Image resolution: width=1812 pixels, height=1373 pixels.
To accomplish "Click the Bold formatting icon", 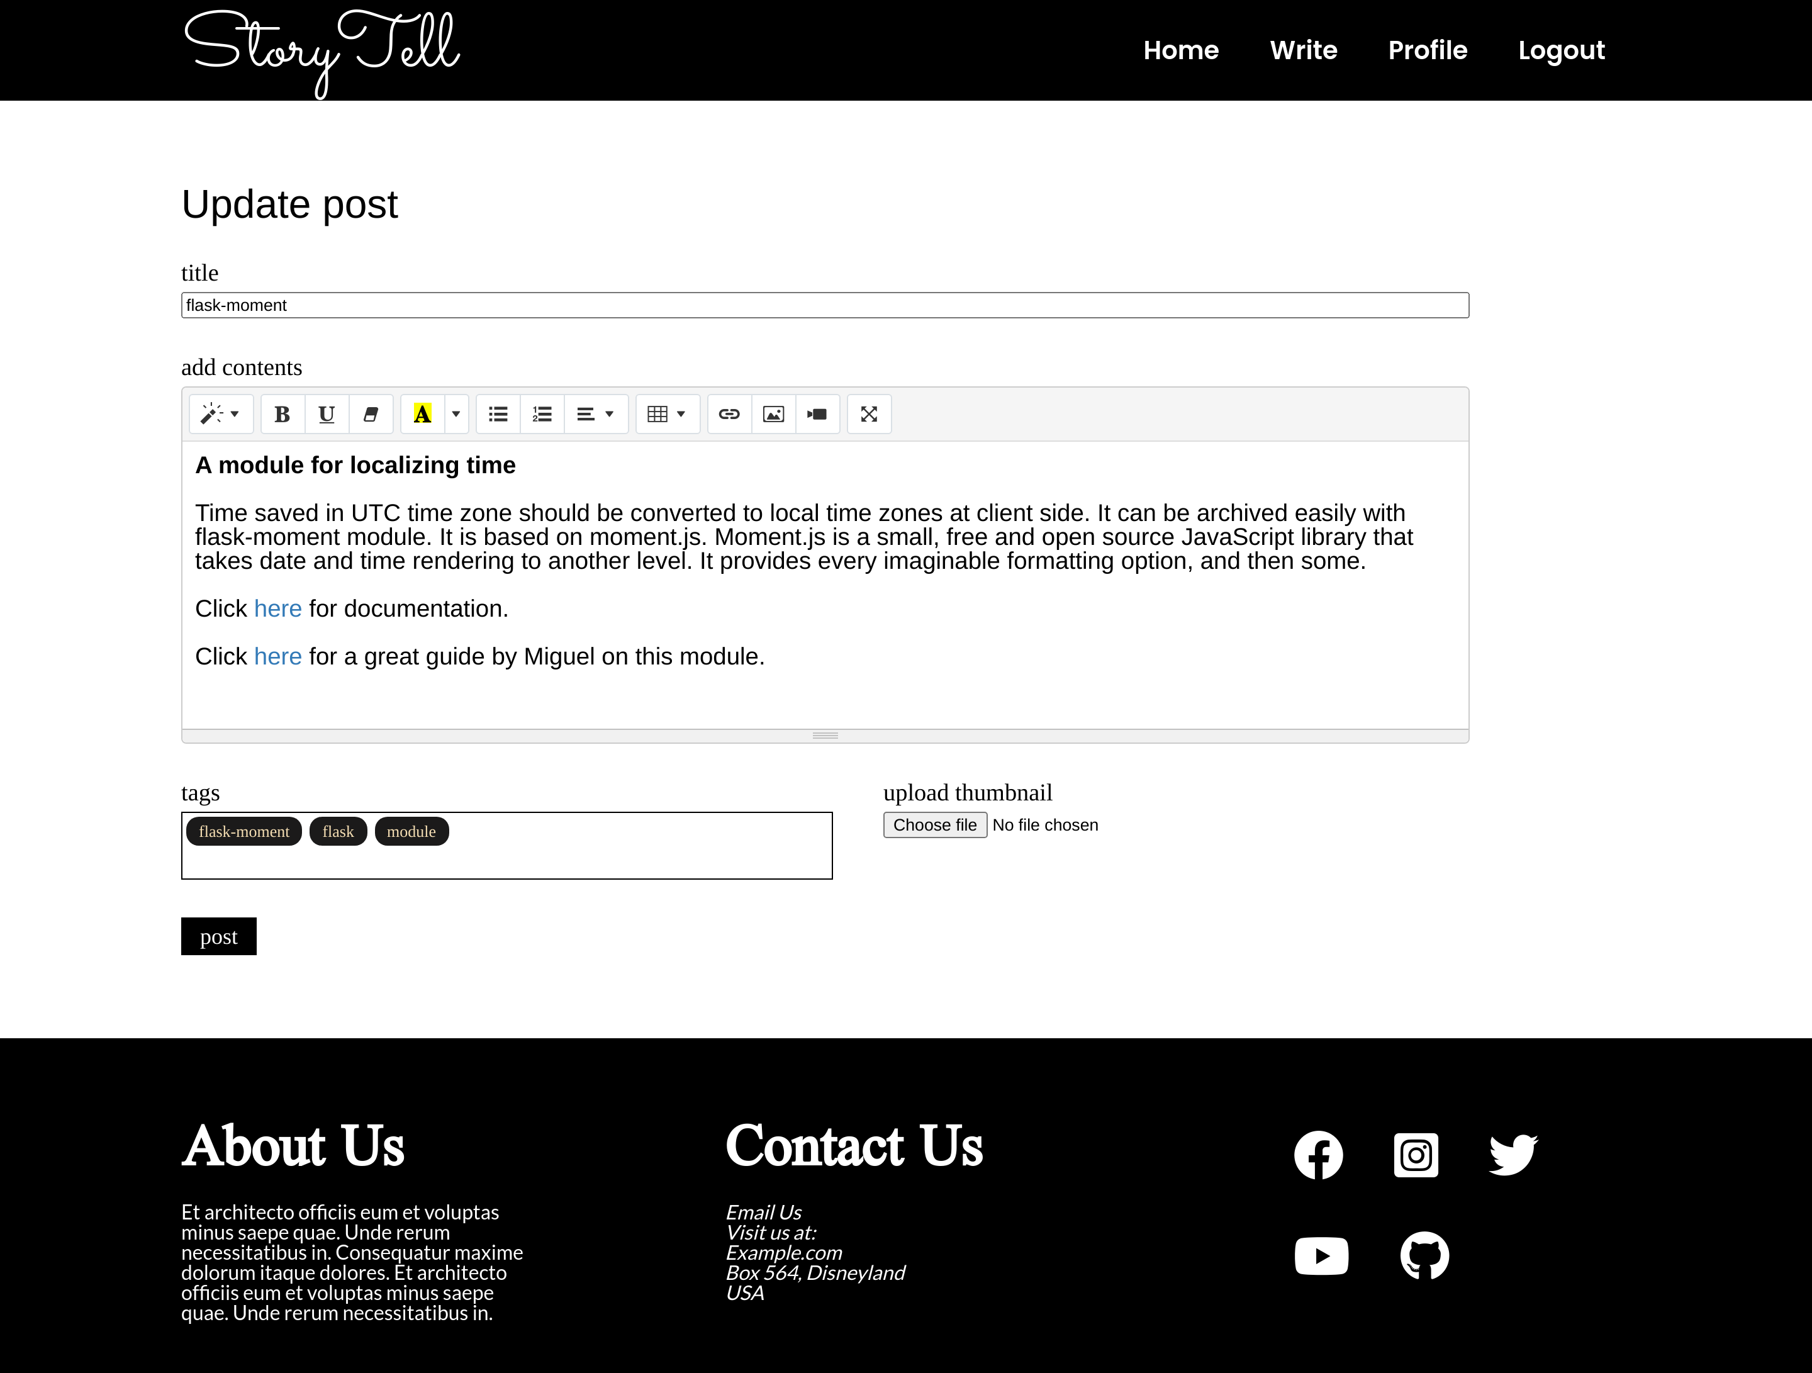I will click(x=281, y=414).
